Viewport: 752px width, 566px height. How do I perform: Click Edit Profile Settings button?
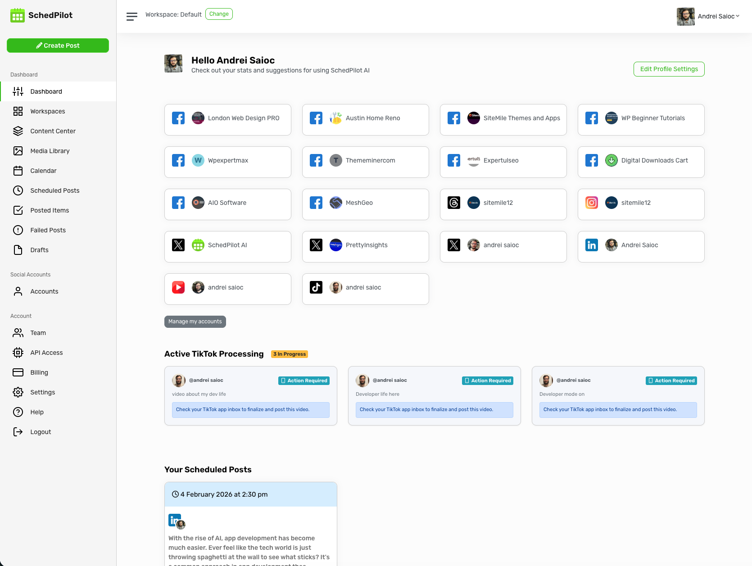click(669, 69)
